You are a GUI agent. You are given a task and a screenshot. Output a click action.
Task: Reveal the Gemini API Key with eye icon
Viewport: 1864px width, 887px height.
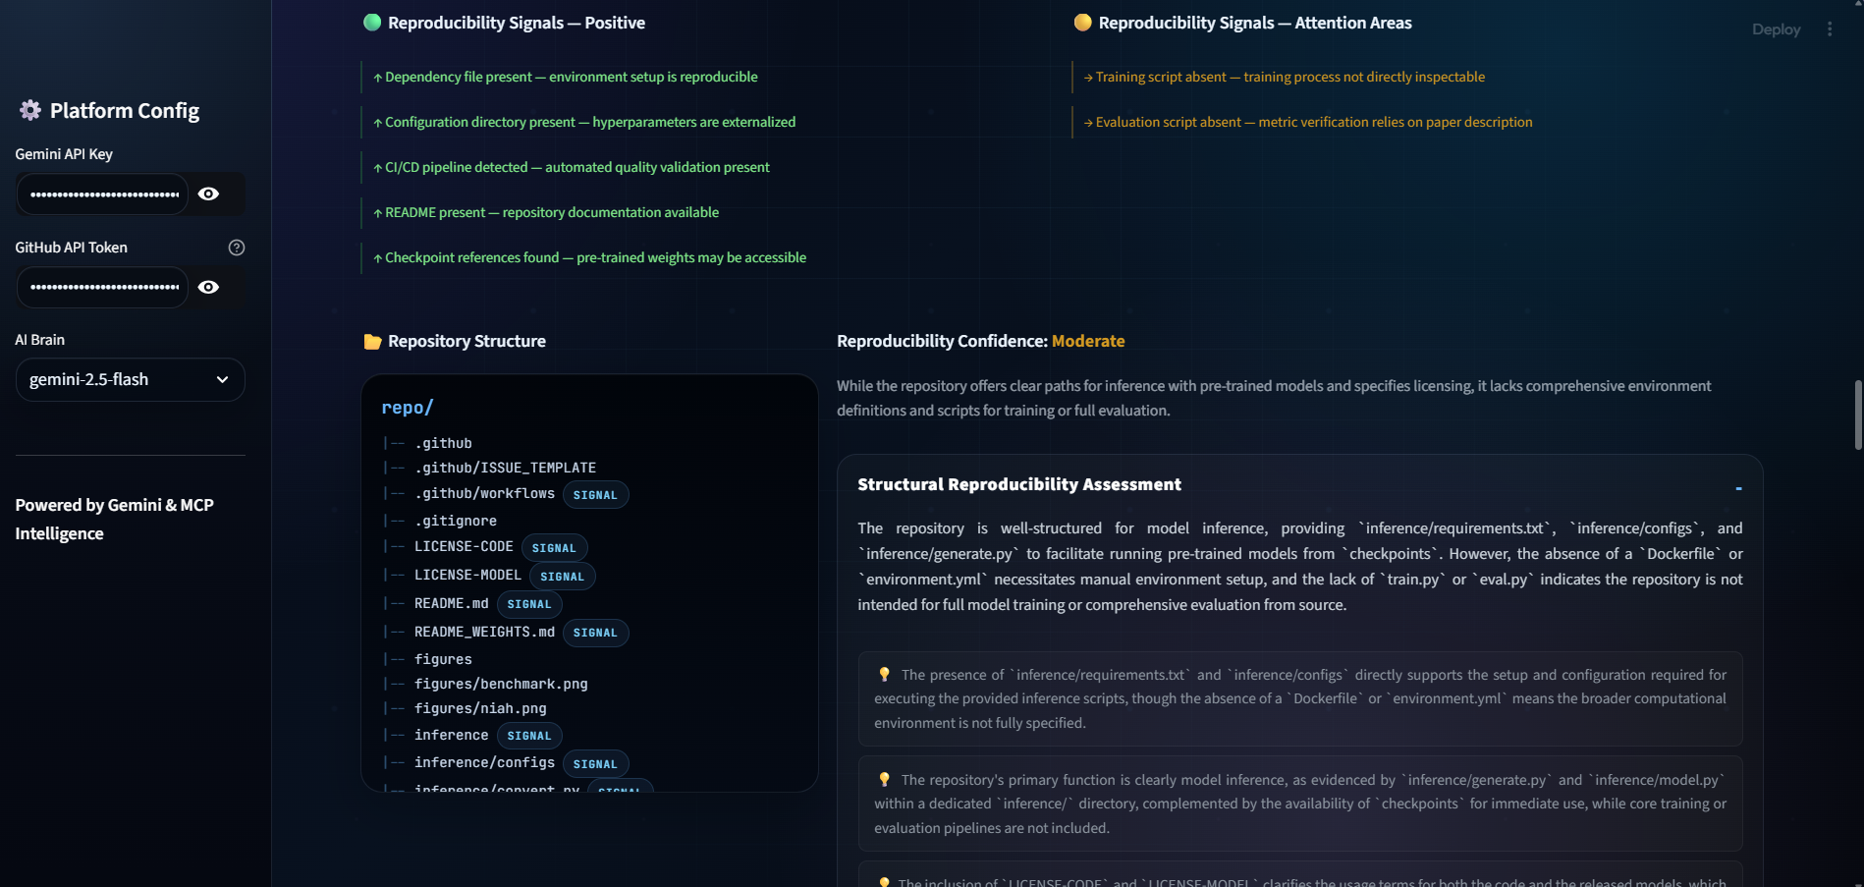point(208,194)
